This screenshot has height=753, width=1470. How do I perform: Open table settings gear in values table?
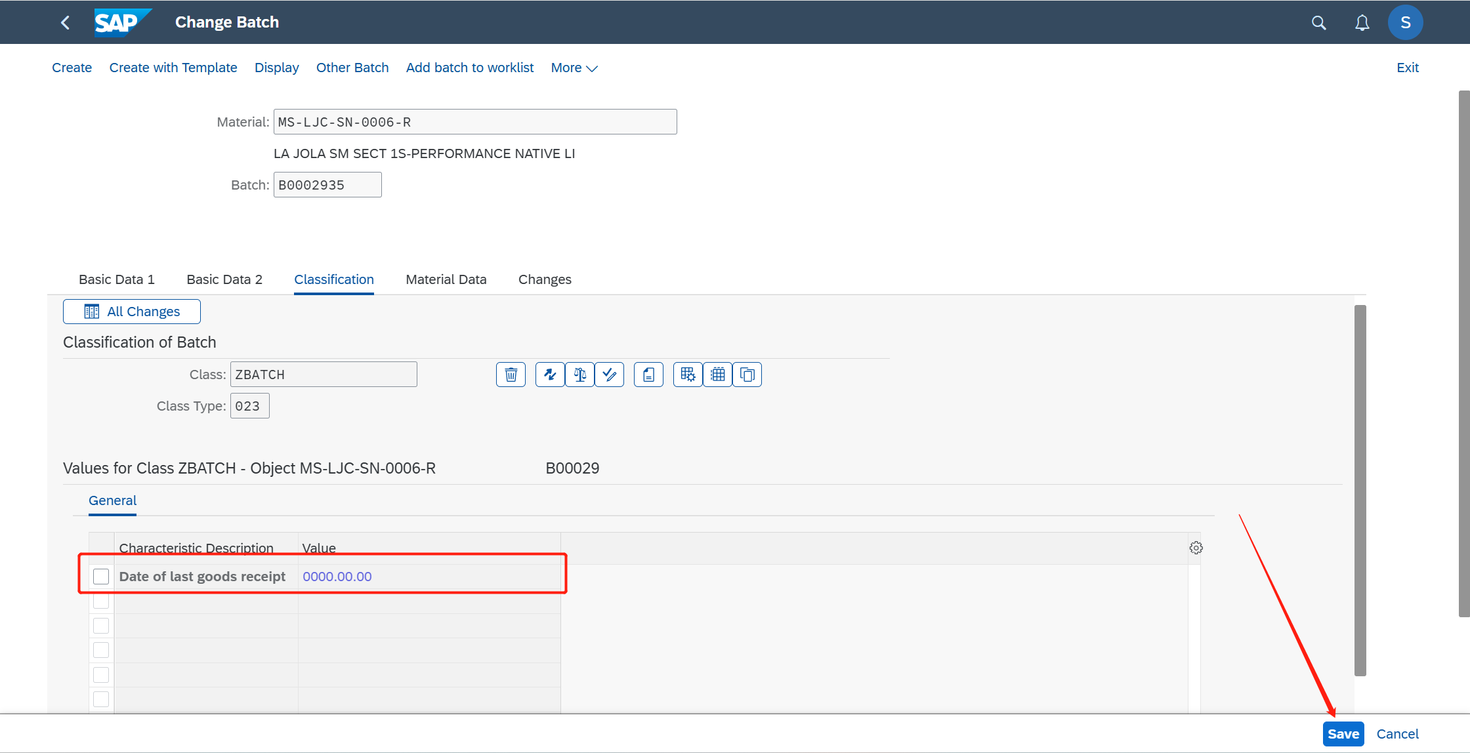(1196, 548)
